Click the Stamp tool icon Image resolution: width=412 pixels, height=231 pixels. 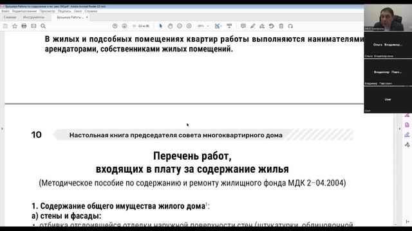(x=272, y=26)
